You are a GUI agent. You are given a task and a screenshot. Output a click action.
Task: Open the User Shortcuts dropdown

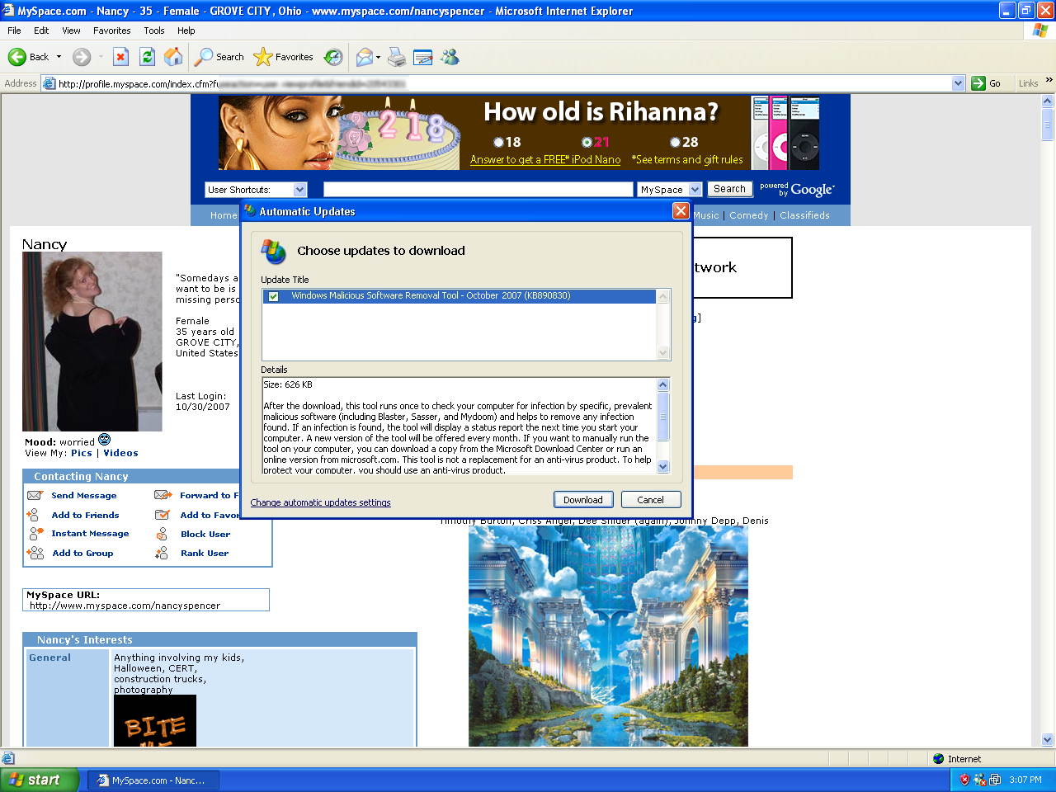point(256,190)
